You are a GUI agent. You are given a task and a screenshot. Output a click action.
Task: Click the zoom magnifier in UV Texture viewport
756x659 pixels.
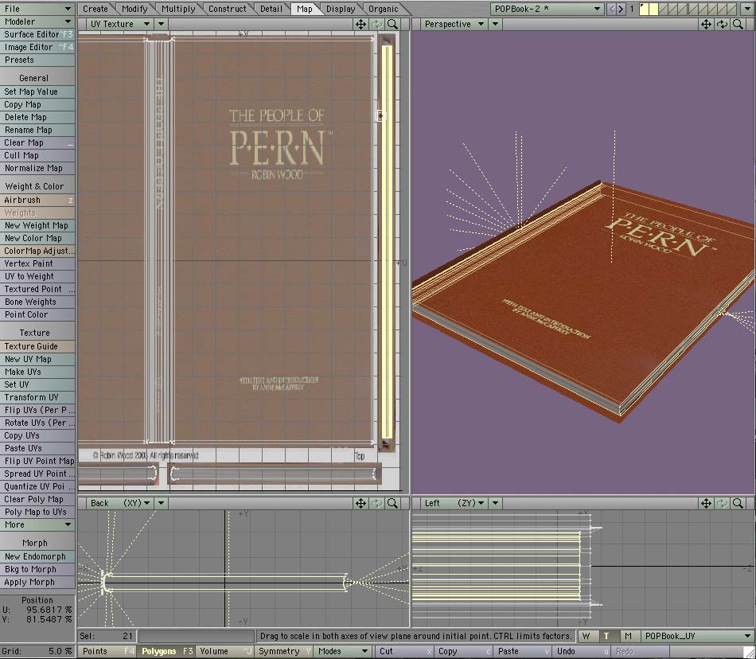(393, 24)
